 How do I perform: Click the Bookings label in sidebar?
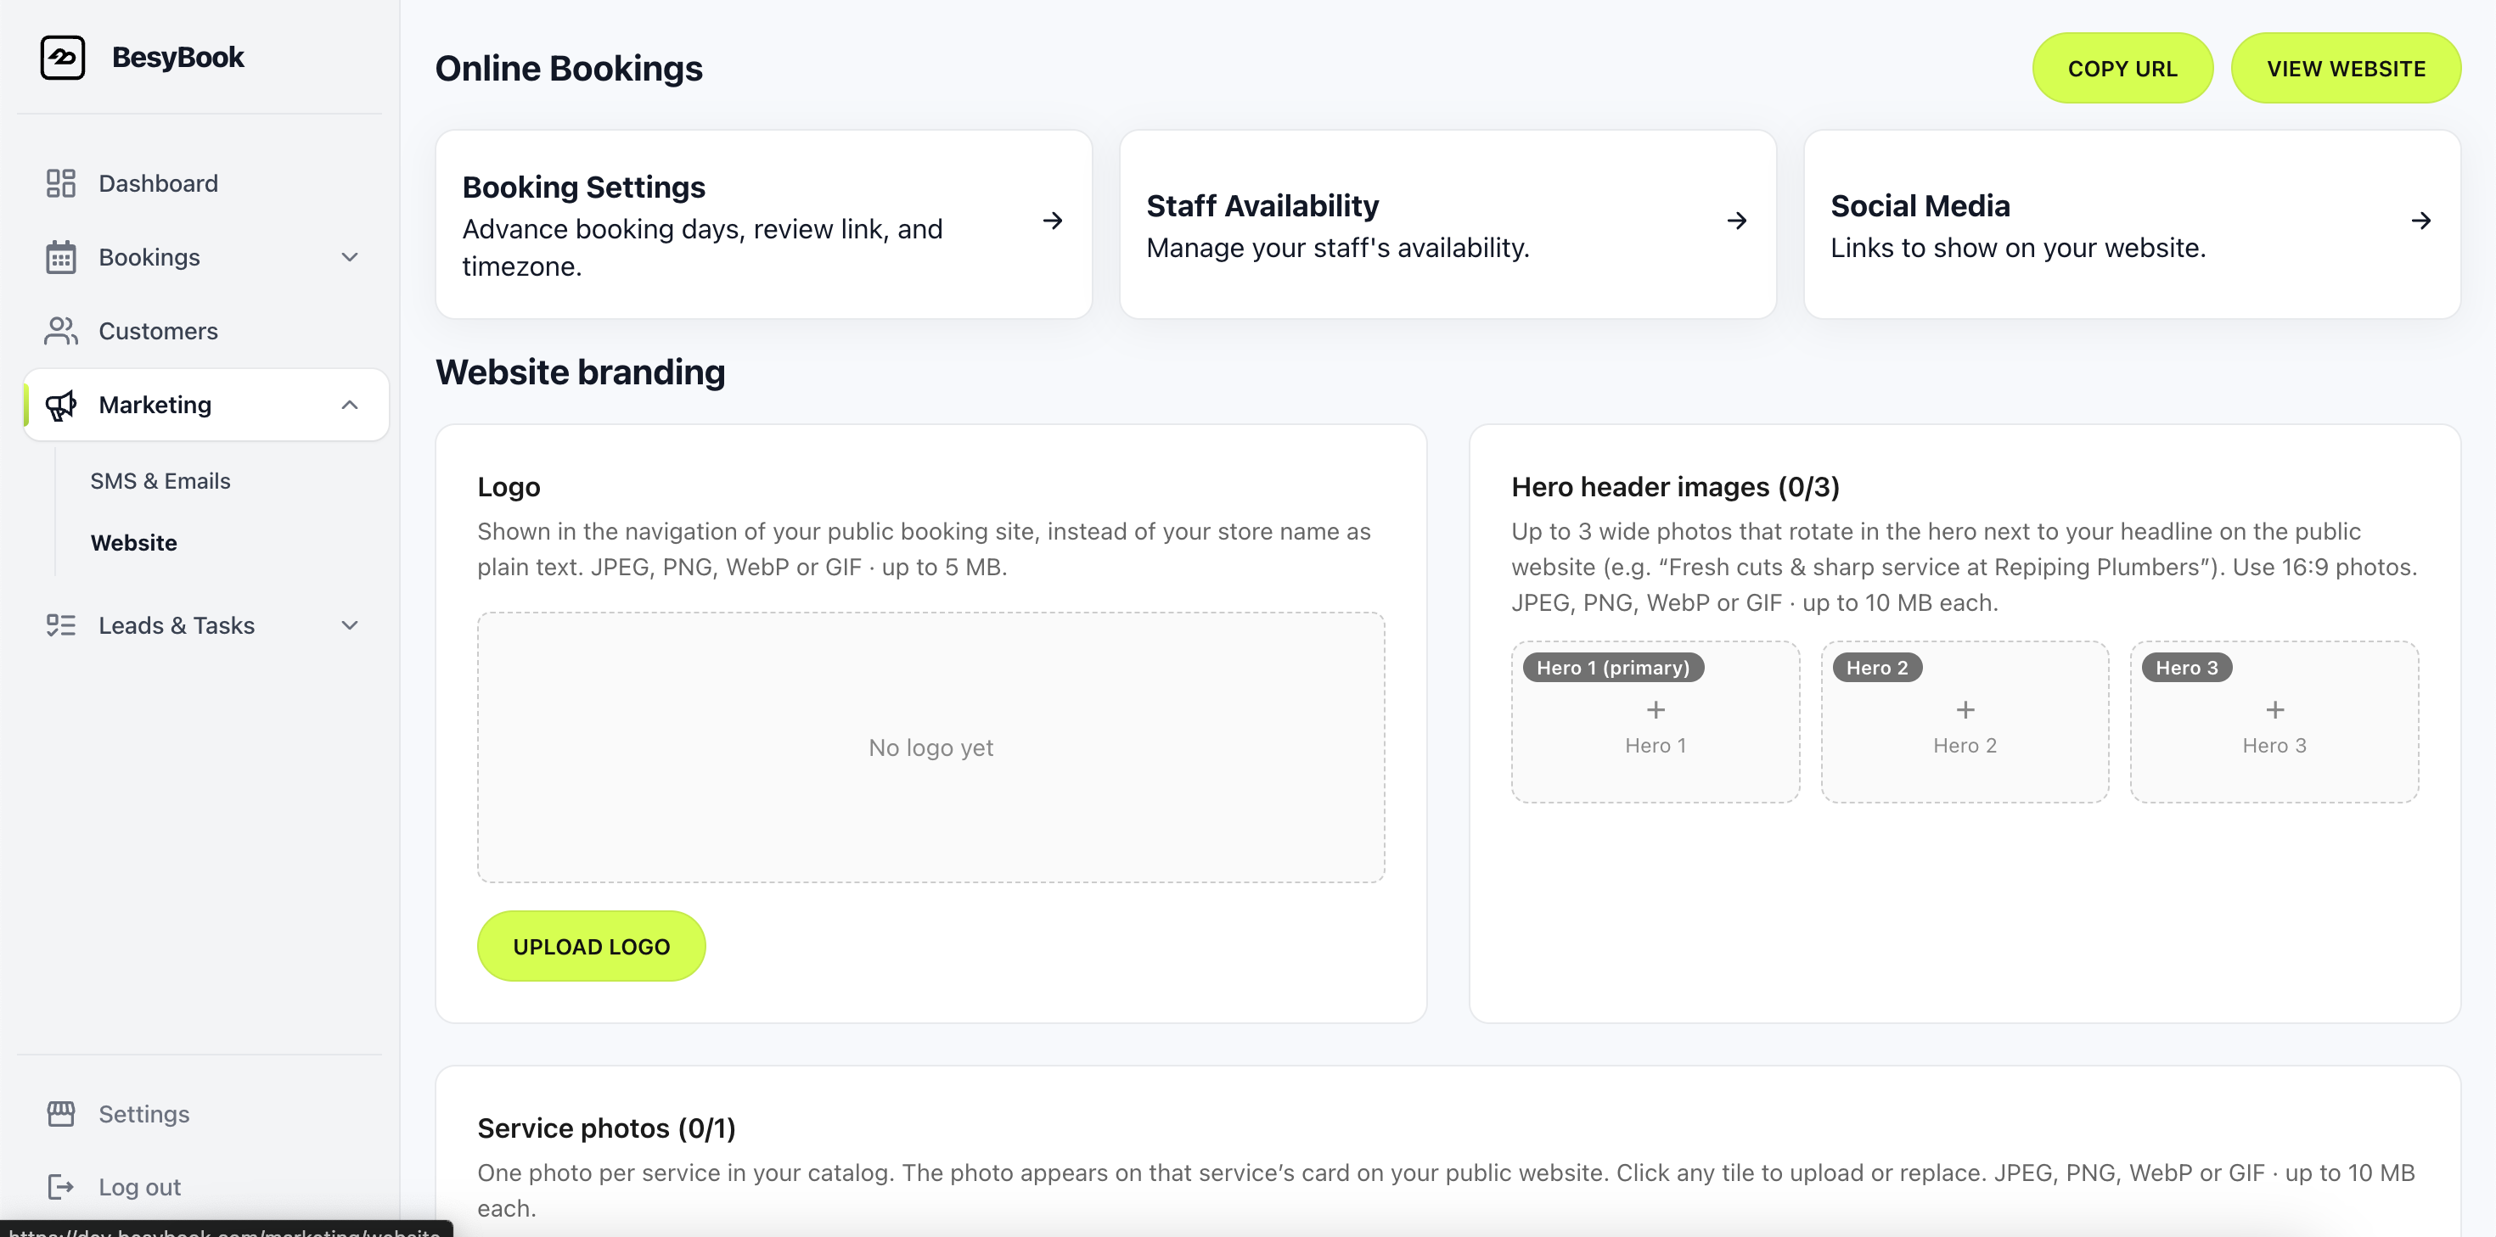(149, 257)
